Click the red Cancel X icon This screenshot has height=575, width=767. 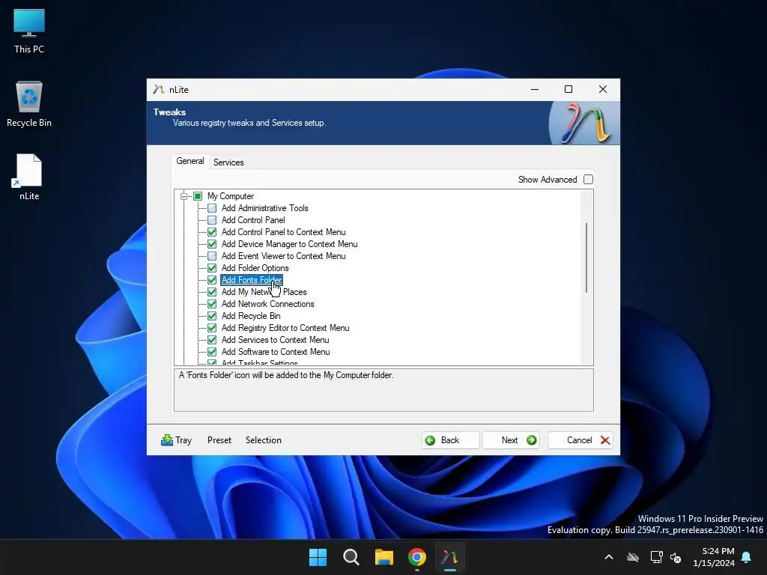605,440
